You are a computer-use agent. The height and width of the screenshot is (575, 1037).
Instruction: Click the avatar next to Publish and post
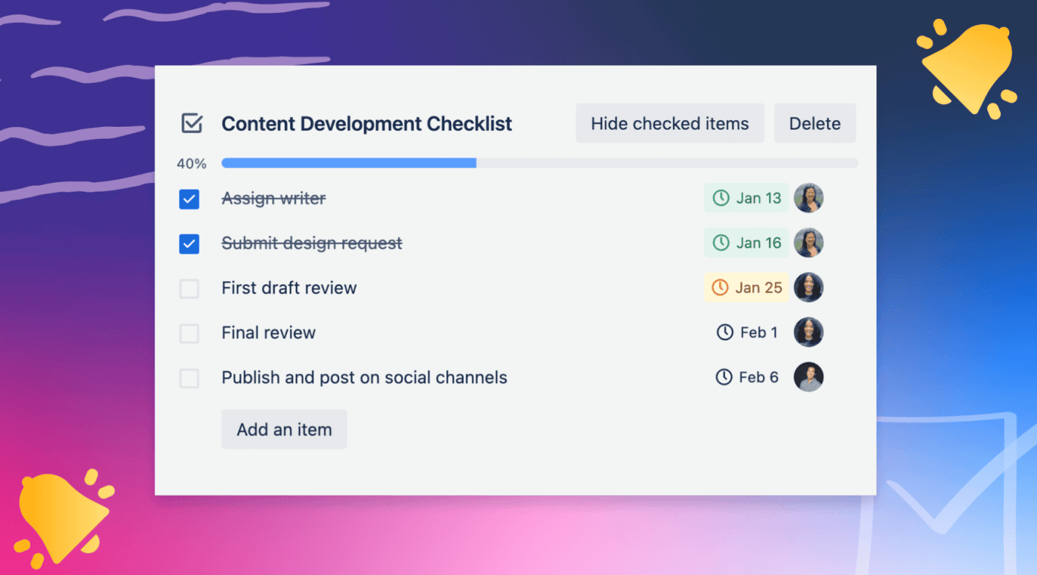[x=808, y=377]
